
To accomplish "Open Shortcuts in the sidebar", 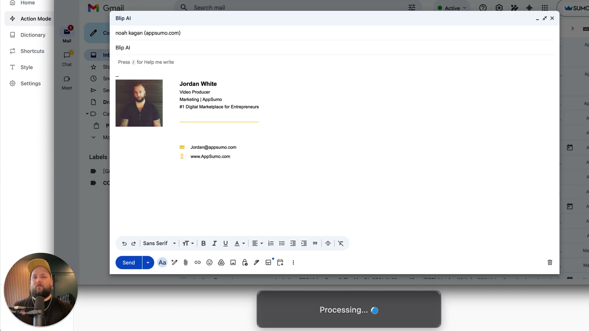I will tap(32, 51).
